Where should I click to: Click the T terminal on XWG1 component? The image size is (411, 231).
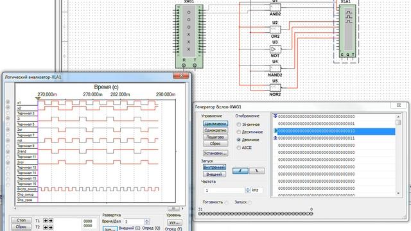tap(195, 65)
